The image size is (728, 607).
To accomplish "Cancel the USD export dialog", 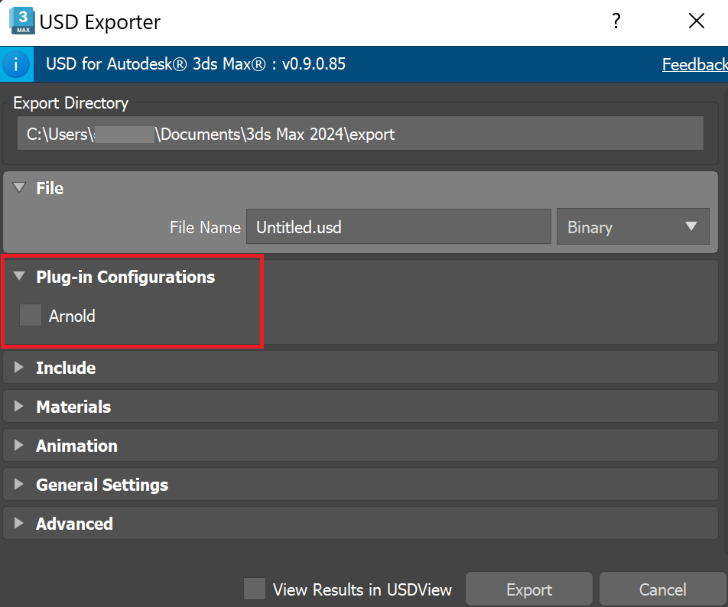I will 661,589.
